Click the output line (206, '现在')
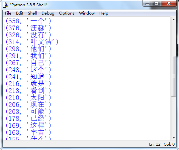179x150 pixels. tap(28, 105)
